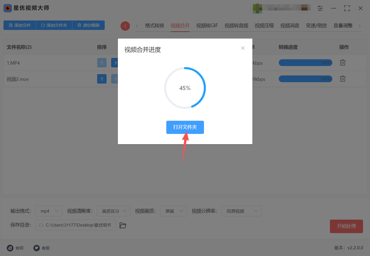Switch to the 视频压缩 tab
This screenshot has height=256, width=370.
(264, 25)
